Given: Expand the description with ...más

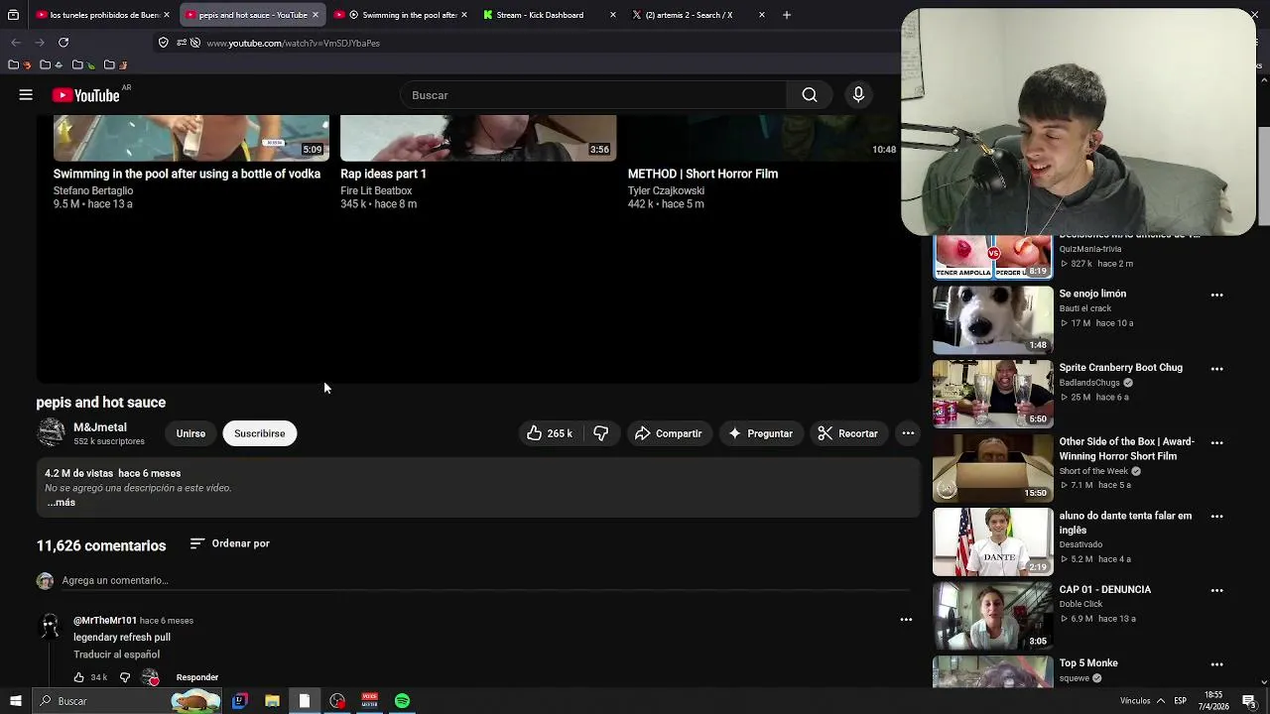Looking at the screenshot, I should (61, 503).
